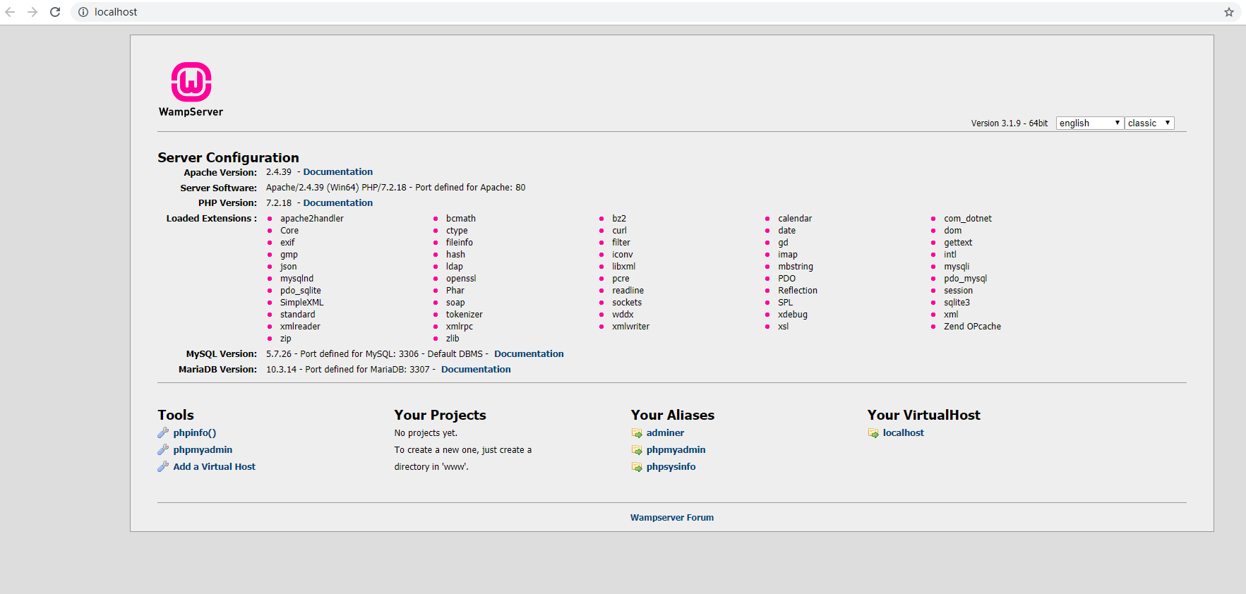Click the pdo_mysql extension entry
This screenshot has height=594, width=1246.
pyautogui.click(x=965, y=279)
